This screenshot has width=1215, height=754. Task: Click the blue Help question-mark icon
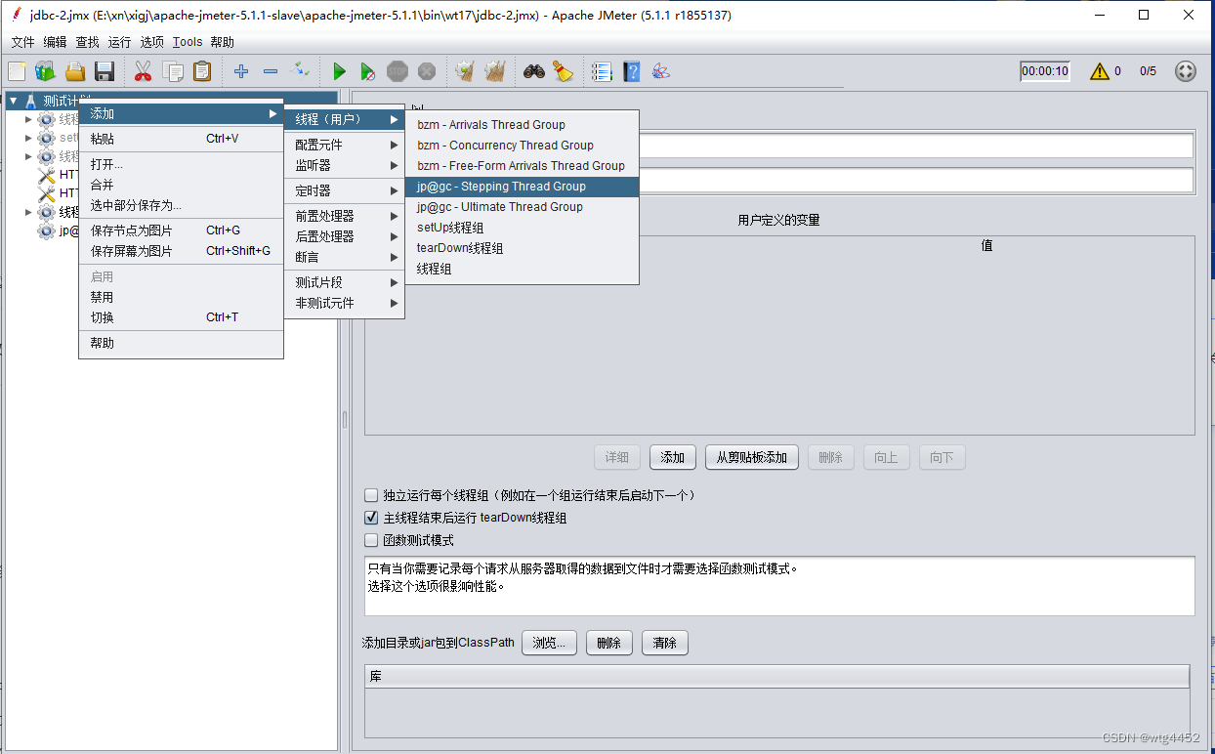pyautogui.click(x=632, y=71)
